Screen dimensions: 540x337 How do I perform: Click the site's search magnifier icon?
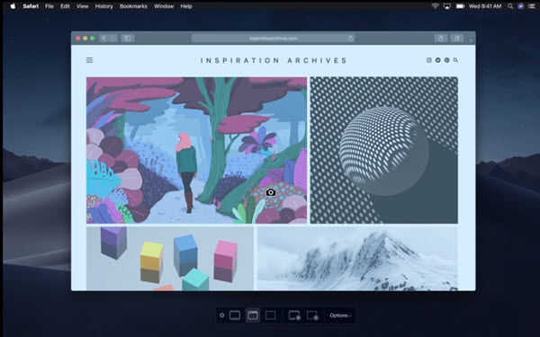455,60
